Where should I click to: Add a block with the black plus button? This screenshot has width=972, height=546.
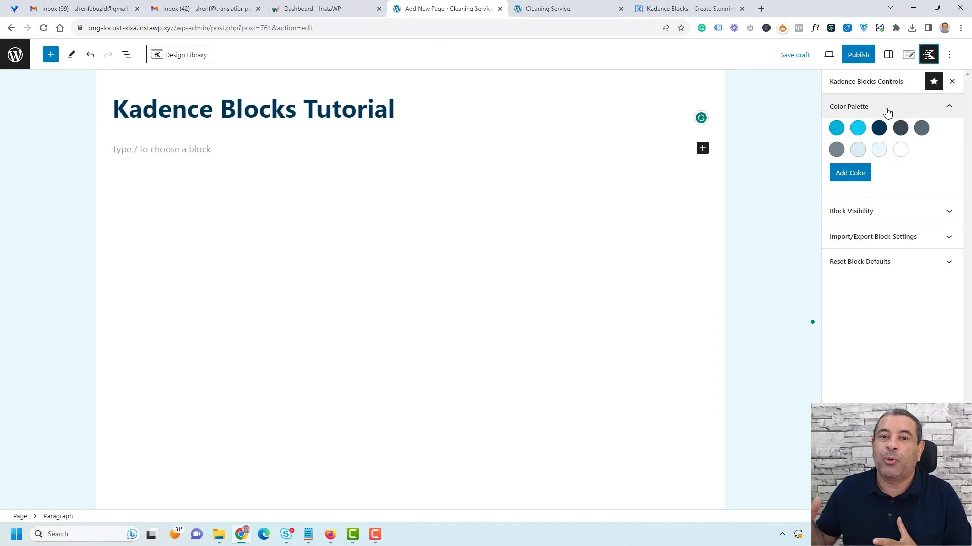(703, 148)
